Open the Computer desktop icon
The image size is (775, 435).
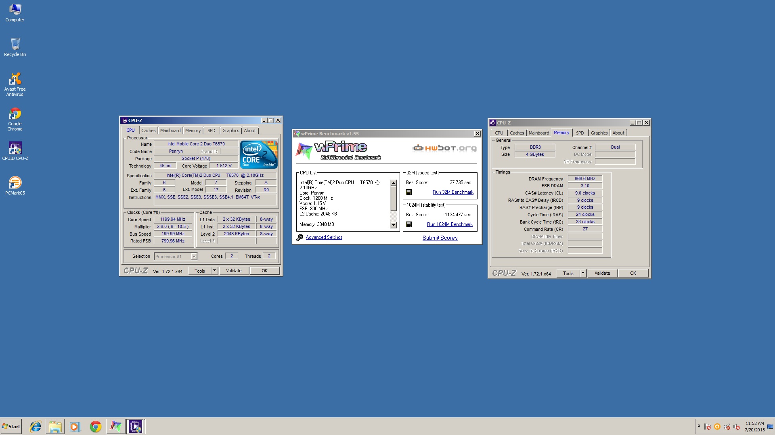(15, 12)
